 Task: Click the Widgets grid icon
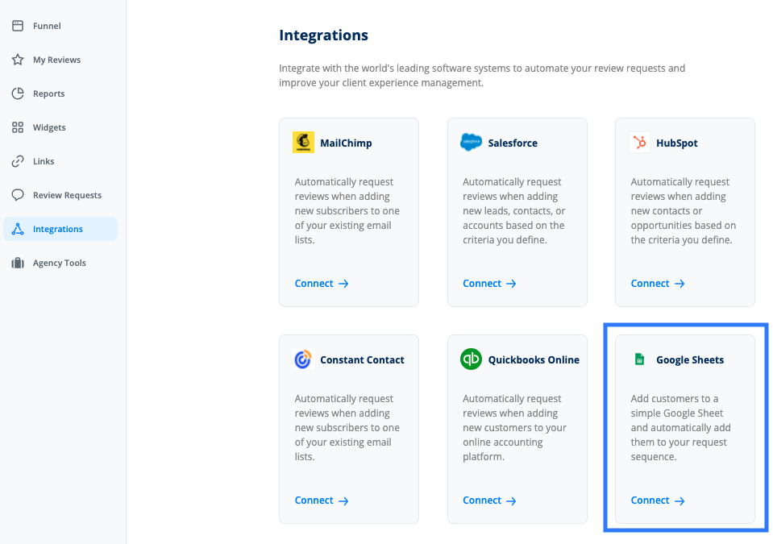tap(16, 127)
